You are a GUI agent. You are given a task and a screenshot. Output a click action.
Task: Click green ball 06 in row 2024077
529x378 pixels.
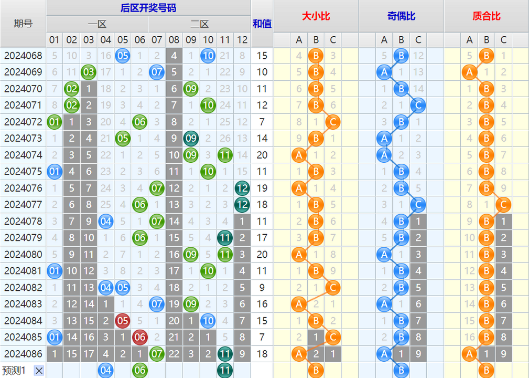[139, 204]
